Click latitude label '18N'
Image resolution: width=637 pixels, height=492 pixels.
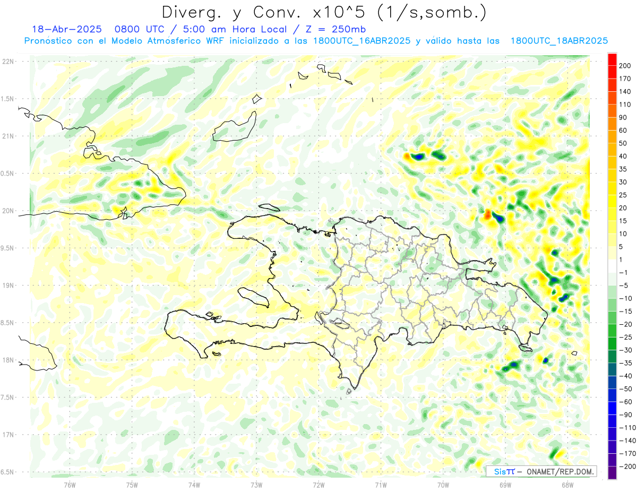[x=8, y=360]
